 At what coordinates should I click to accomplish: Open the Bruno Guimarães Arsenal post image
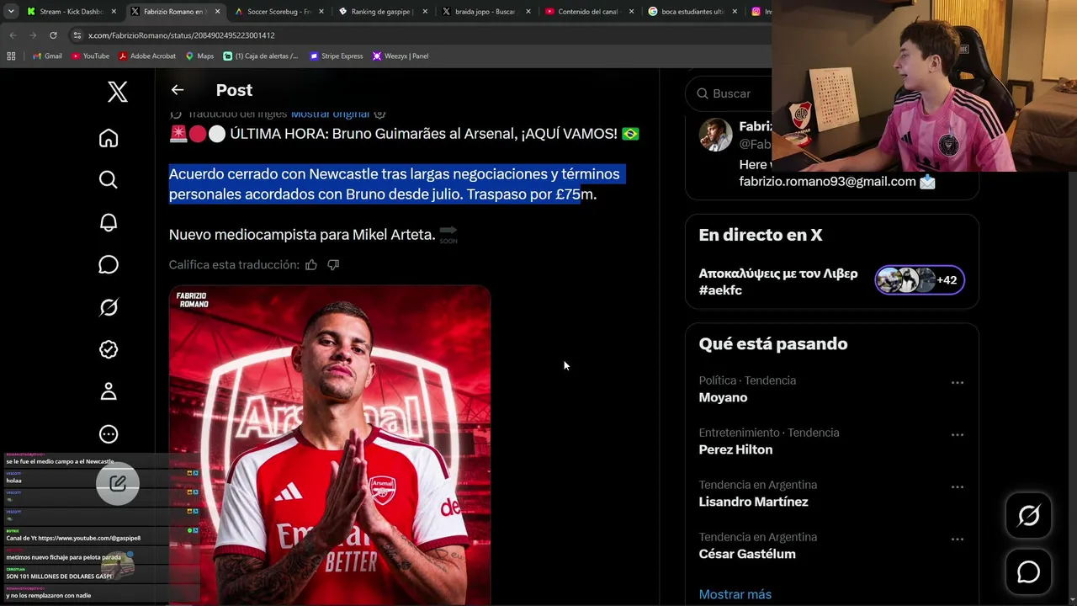tap(330, 445)
